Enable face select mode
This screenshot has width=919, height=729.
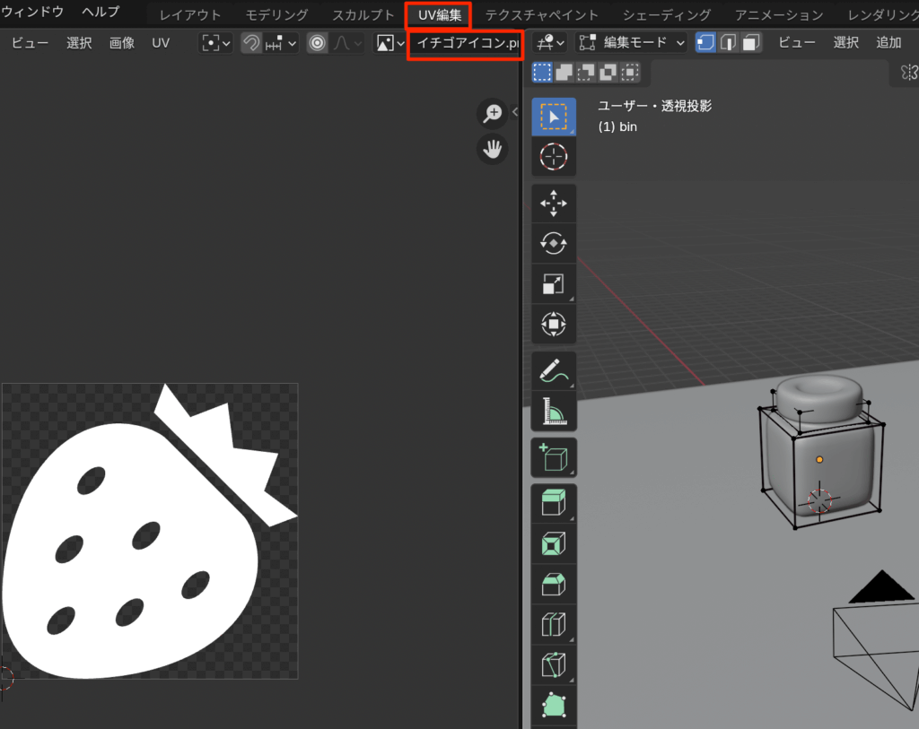coord(752,42)
